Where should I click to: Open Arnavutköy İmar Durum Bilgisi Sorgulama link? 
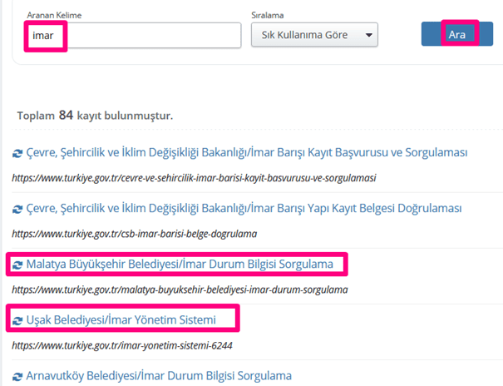pos(159,375)
